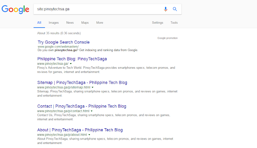Open Philippine Tech Blog: PinoyTechSaga result
This screenshot has width=257, height=148.
coord(72,59)
